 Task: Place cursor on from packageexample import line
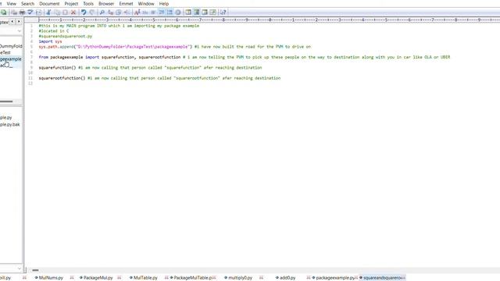(x=245, y=57)
